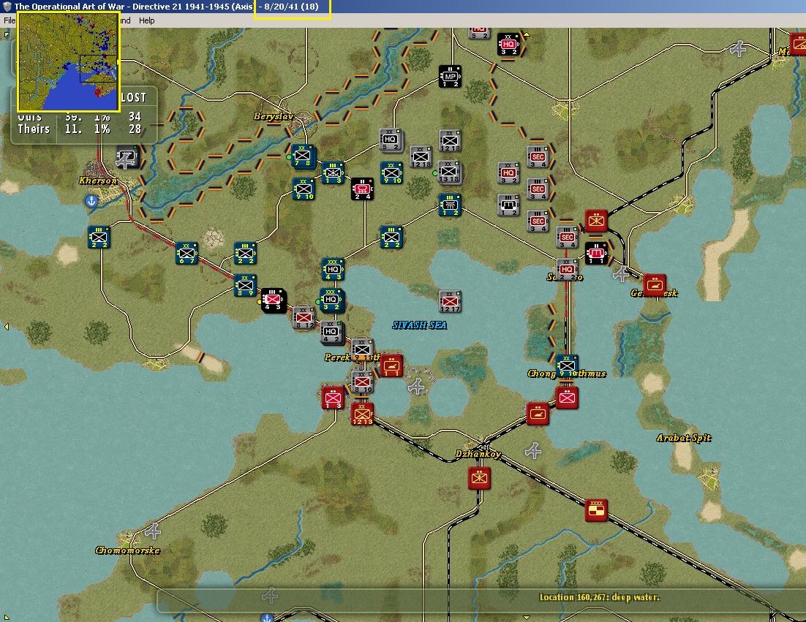Screen dimensions: 806x622
Task: Select the gray red-infantry division 8-12
Action: pos(304,318)
